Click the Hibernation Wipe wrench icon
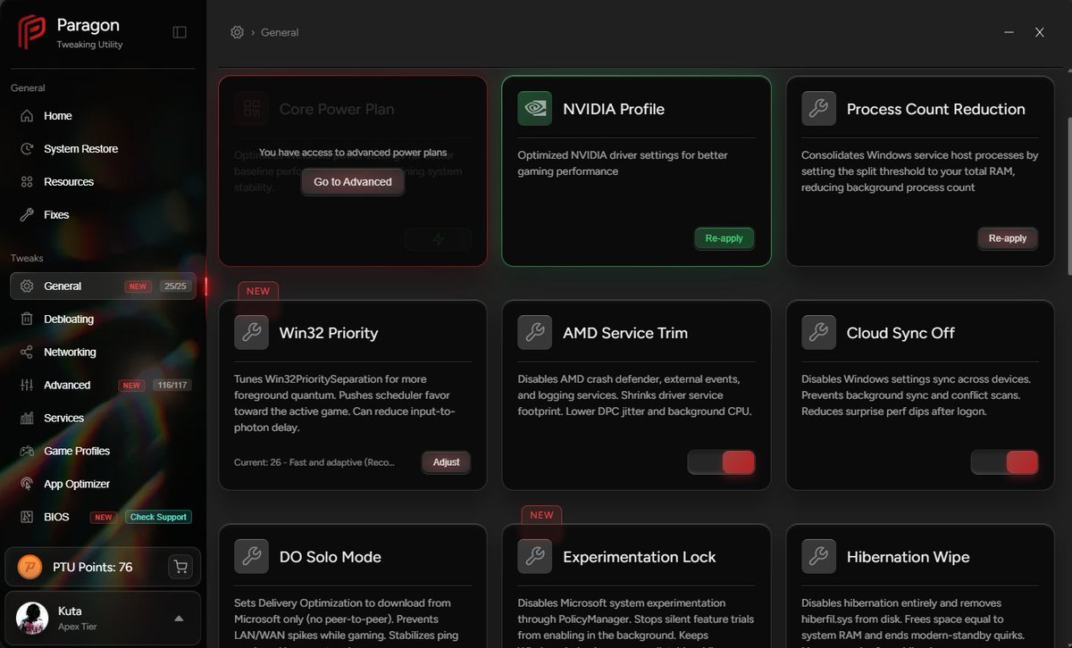 click(818, 557)
